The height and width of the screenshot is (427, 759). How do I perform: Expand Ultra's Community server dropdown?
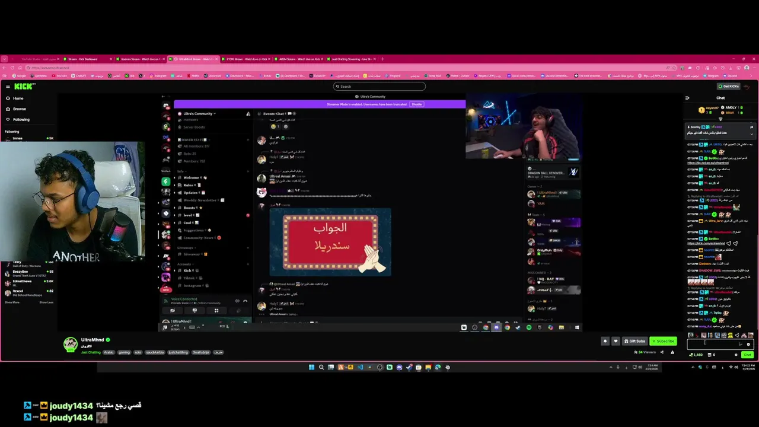coord(199,113)
